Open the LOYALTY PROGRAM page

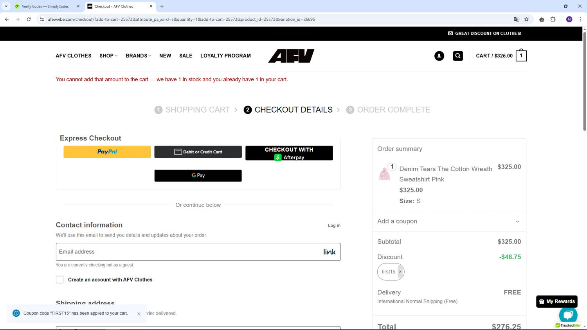[x=225, y=56]
